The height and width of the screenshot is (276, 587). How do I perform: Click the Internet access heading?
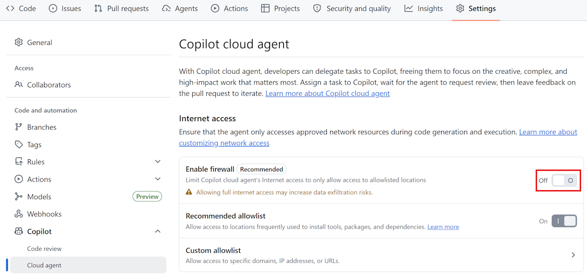coord(207,118)
